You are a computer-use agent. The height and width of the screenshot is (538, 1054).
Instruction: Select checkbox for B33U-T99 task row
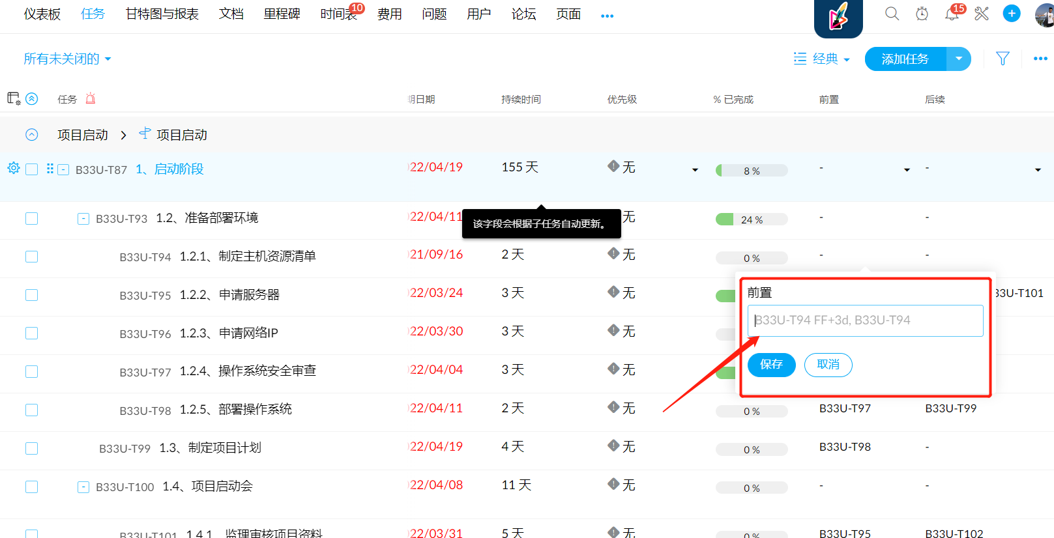click(x=31, y=448)
